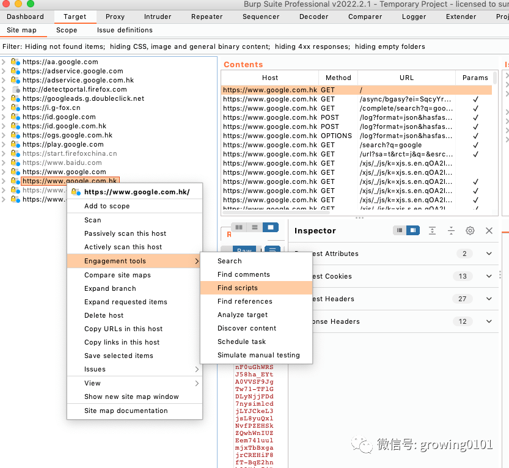The width and height of the screenshot is (509, 468).
Task: Choose Copy URLs in this host
Action: click(x=134, y=329)
